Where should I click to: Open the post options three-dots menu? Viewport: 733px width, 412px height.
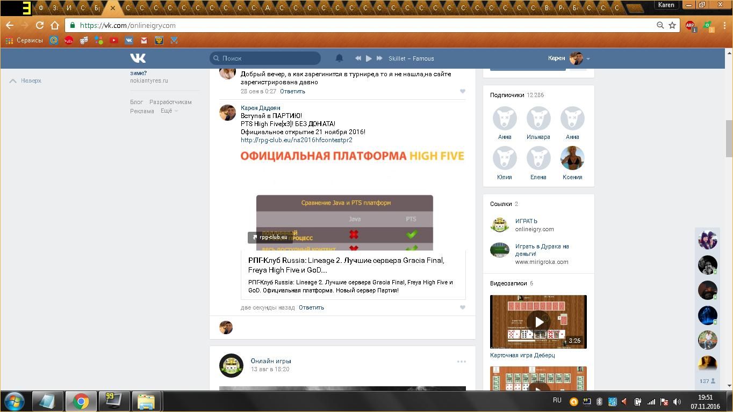[x=461, y=361]
